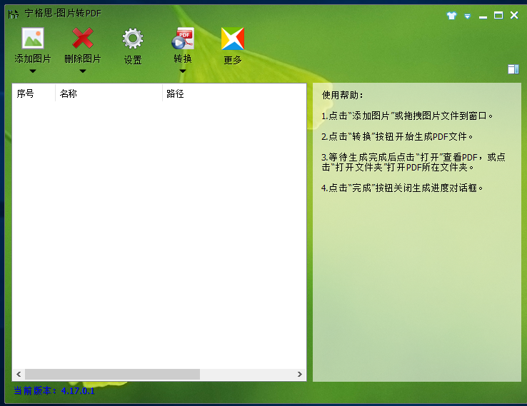The height and width of the screenshot is (406, 527).
Task: Click the 转换 text label
Action: (183, 59)
